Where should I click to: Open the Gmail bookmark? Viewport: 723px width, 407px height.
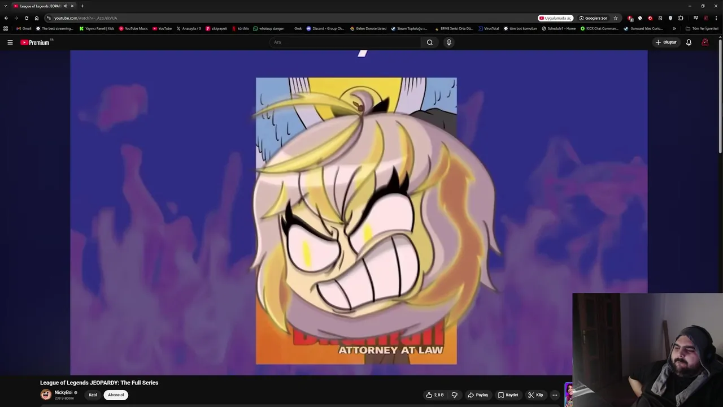pyautogui.click(x=24, y=28)
